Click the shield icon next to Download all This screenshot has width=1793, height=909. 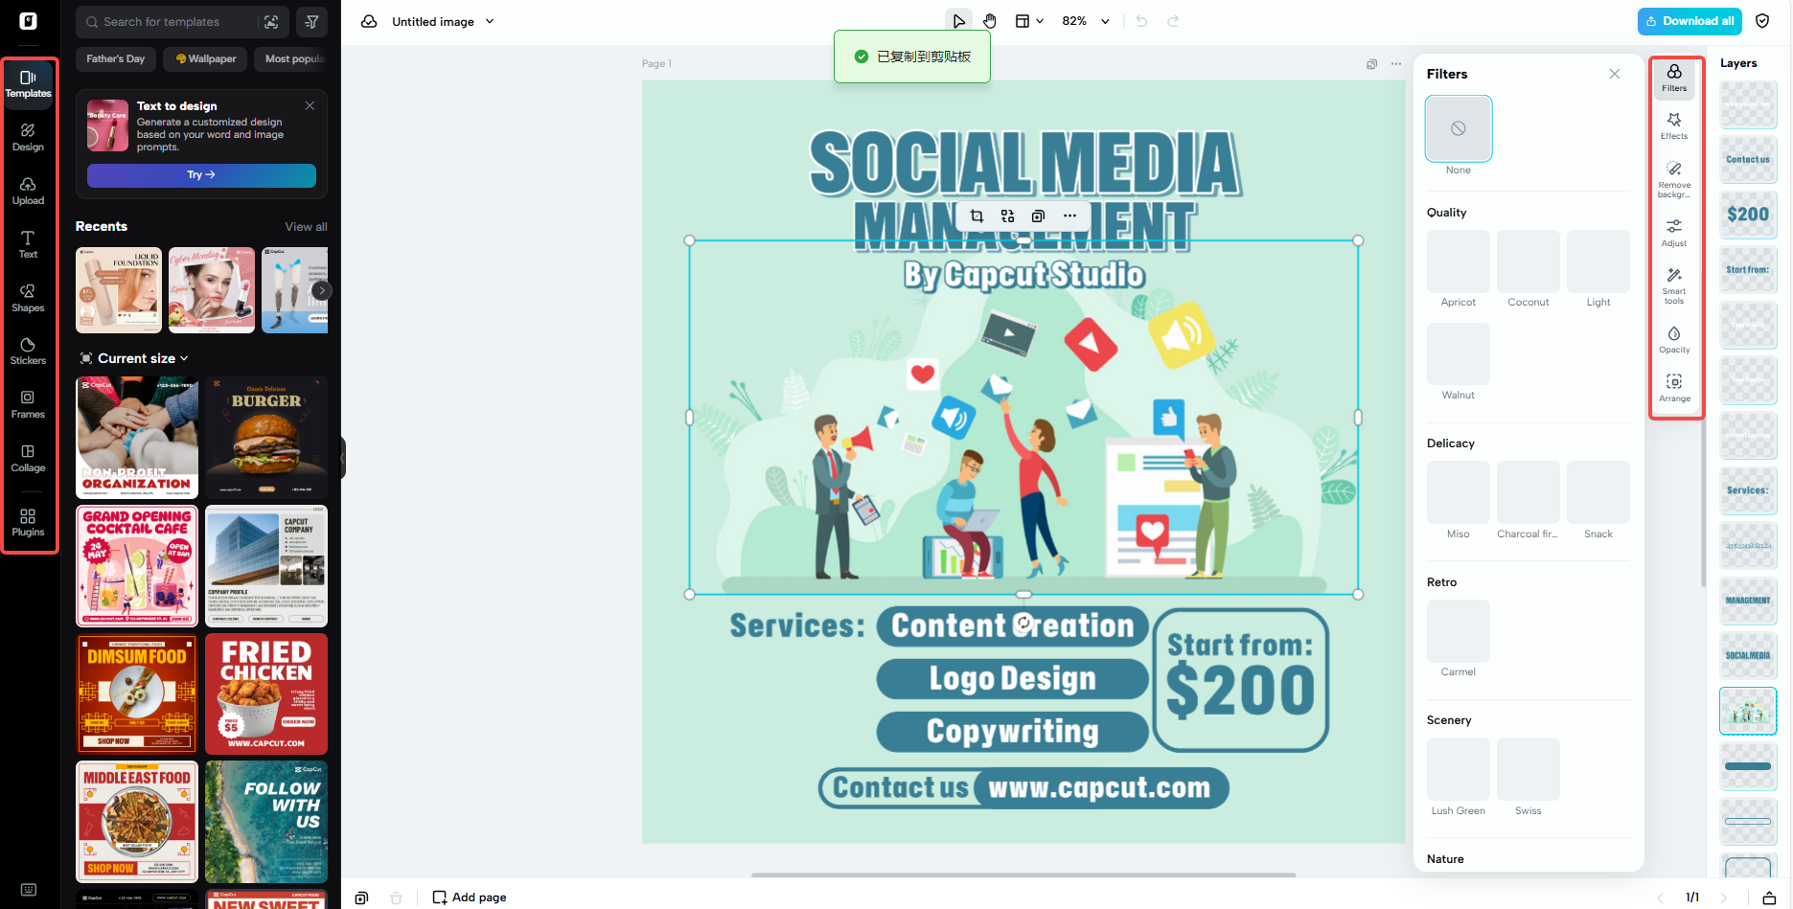tap(1762, 21)
